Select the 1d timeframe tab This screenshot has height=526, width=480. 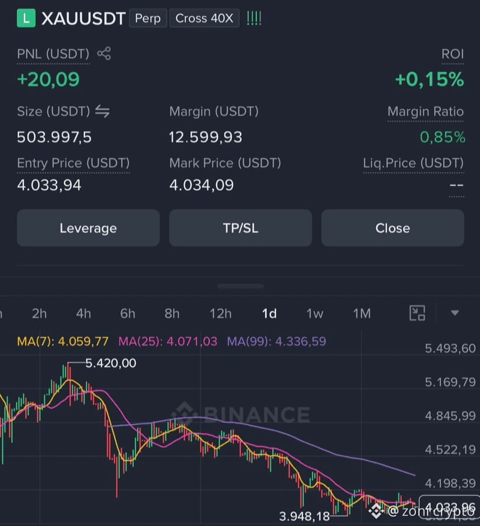click(x=269, y=314)
